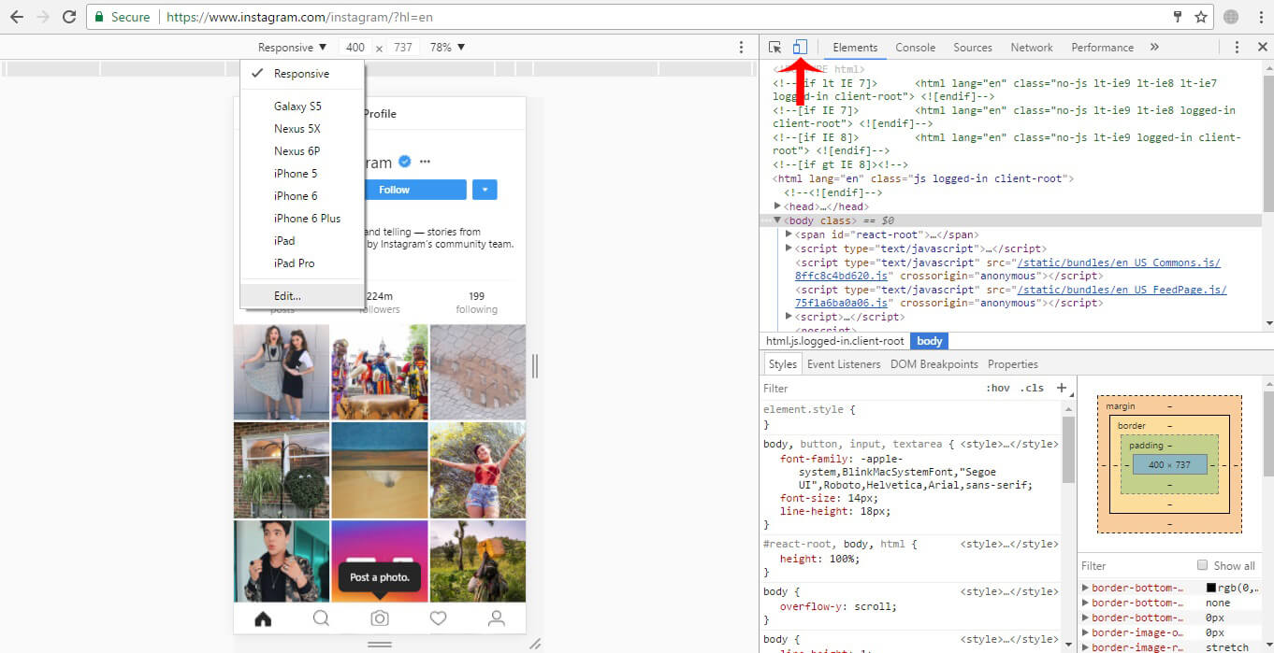Toggle the device toolbar icon
The height and width of the screenshot is (653, 1274).
point(800,47)
